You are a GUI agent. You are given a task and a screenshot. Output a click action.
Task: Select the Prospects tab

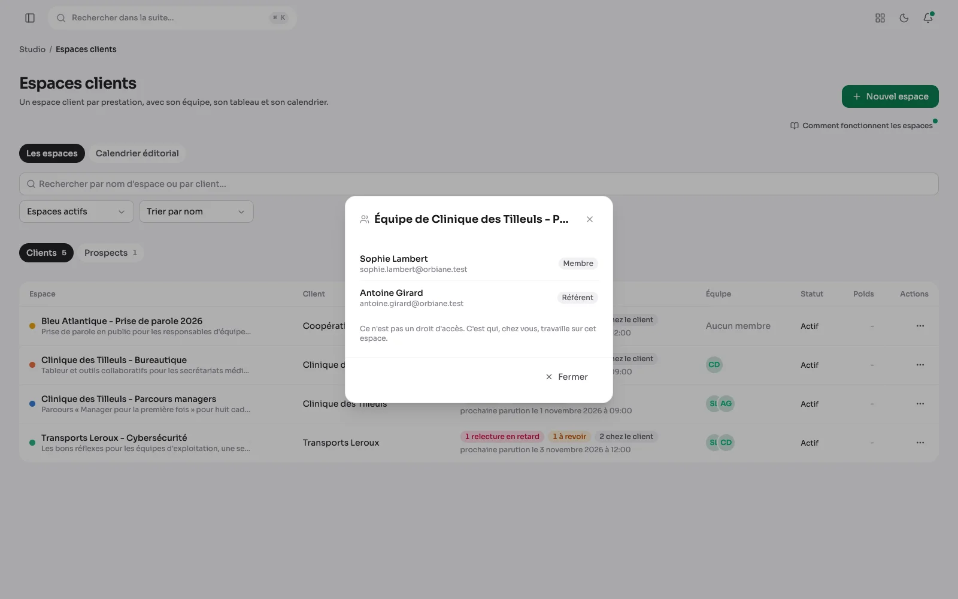[x=111, y=253]
